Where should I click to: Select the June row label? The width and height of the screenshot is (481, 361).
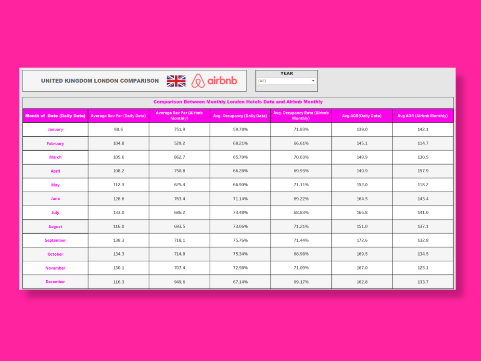(55, 199)
